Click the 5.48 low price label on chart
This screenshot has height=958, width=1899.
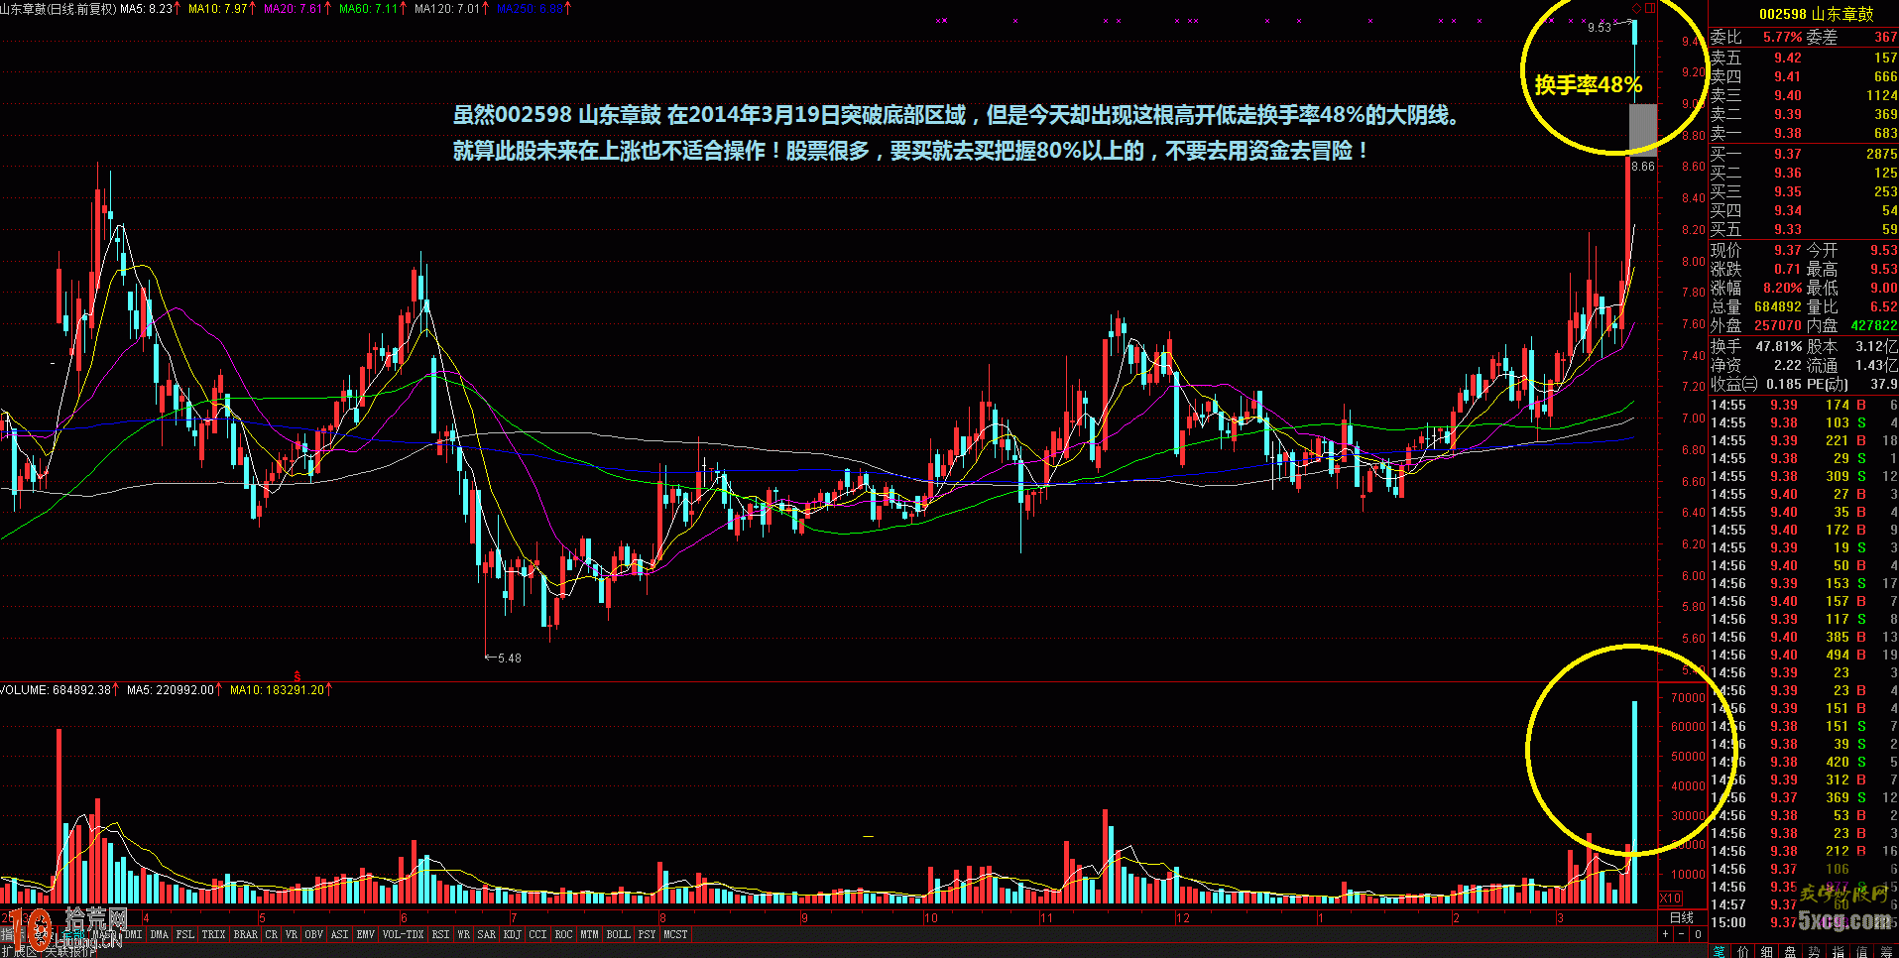click(509, 658)
